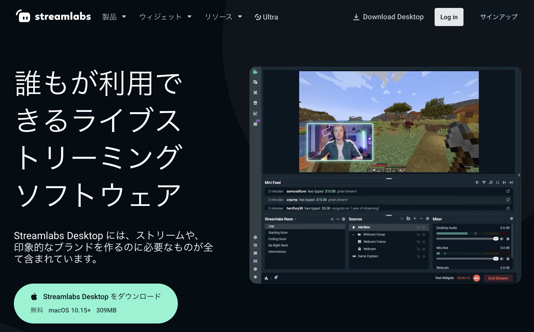Open the Mixer panel gear settings
Image resolution: width=534 pixels, height=332 pixels.
511,219
